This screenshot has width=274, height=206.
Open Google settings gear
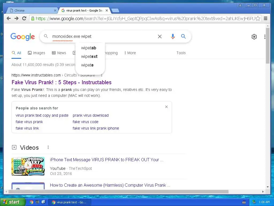point(254,37)
